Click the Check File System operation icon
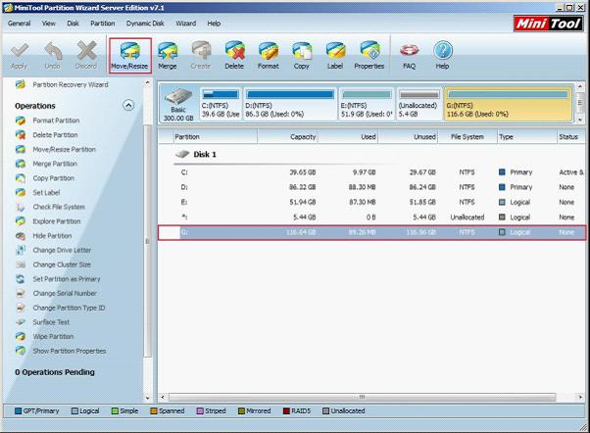Image resolution: width=590 pixels, height=433 pixels. 21,207
